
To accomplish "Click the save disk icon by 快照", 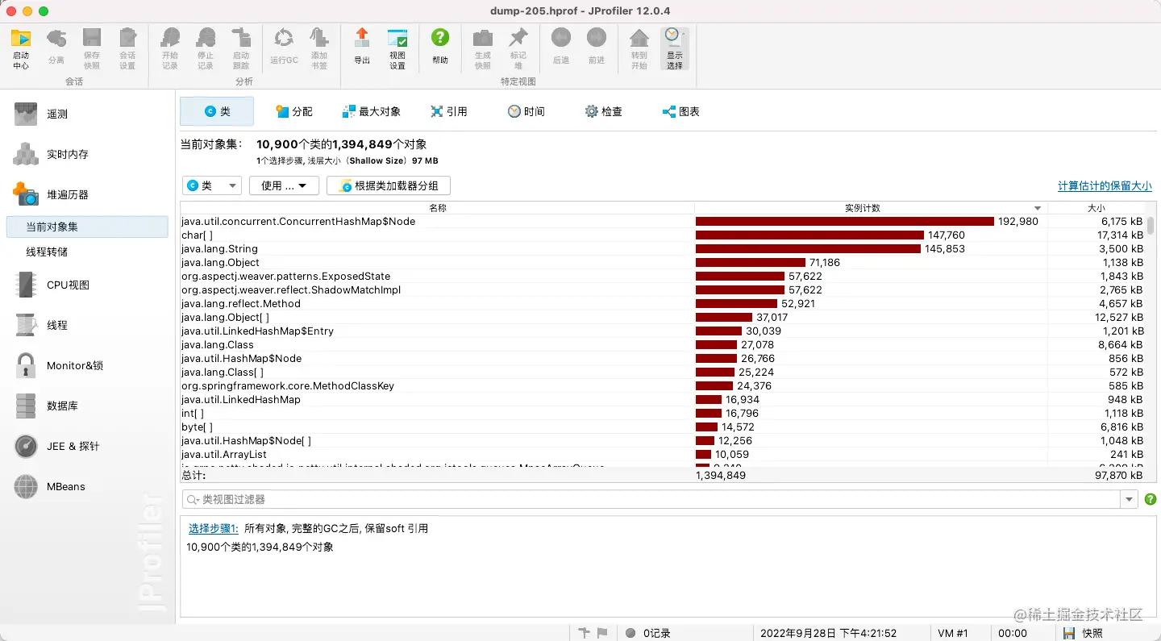I will (x=1069, y=633).
